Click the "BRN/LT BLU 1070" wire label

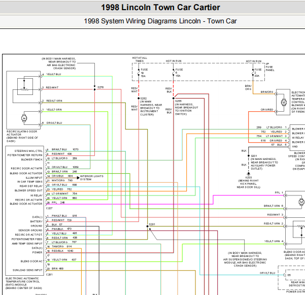click(65, 149)
